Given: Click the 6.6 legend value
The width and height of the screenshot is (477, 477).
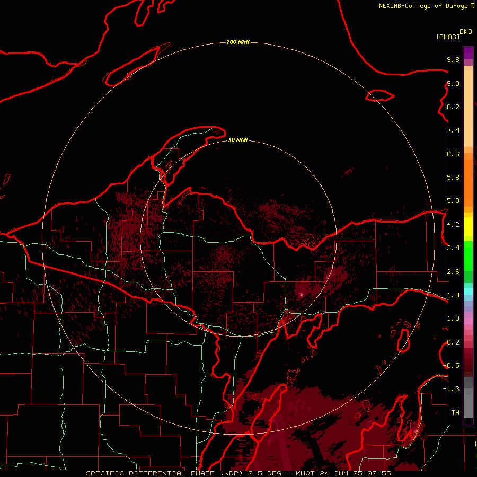Looking at the screenshot, I should coord(453,154).
